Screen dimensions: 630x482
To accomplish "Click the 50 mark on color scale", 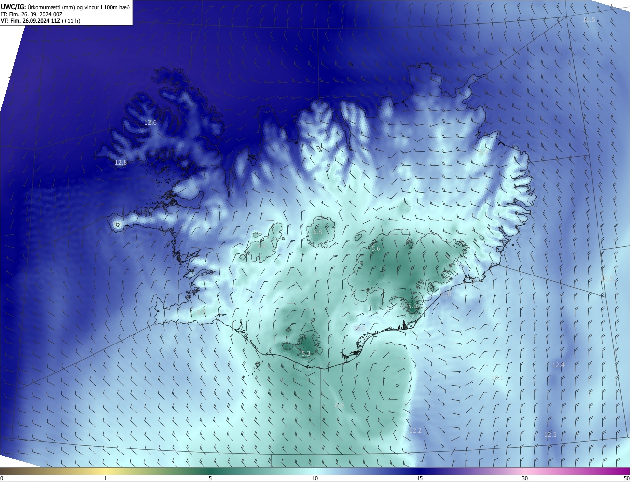I will (x=626, y=478).
